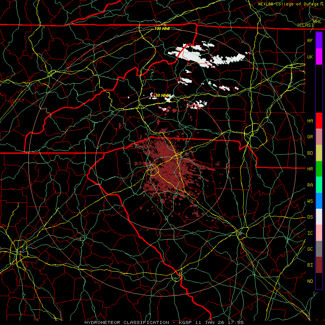Click the Hydrometeor Classification KGSP title

[164, 322]
